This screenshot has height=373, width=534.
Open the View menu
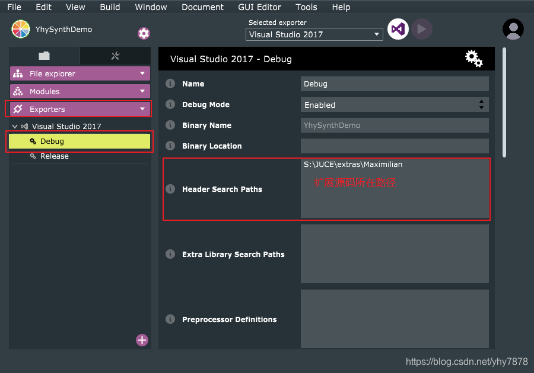[75, 7]
